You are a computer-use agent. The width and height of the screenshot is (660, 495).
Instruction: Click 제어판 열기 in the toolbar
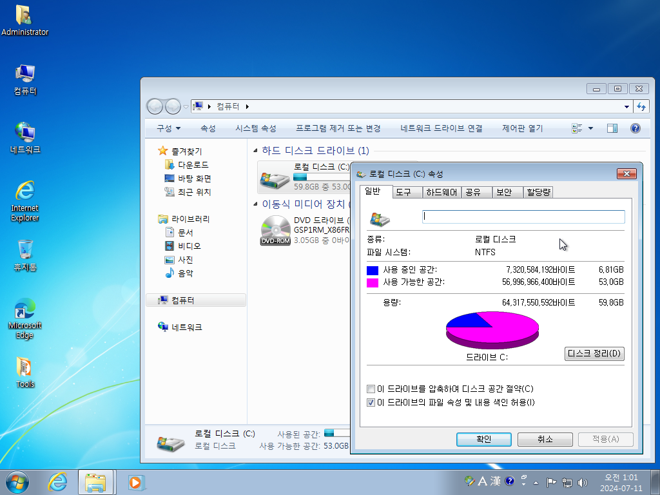[x=522, y=128]
